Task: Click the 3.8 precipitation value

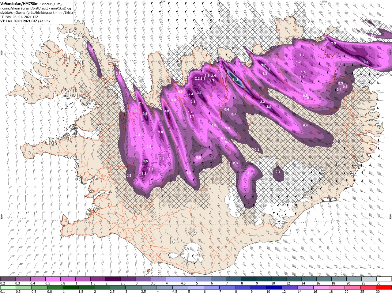Action: click(269, 107)
